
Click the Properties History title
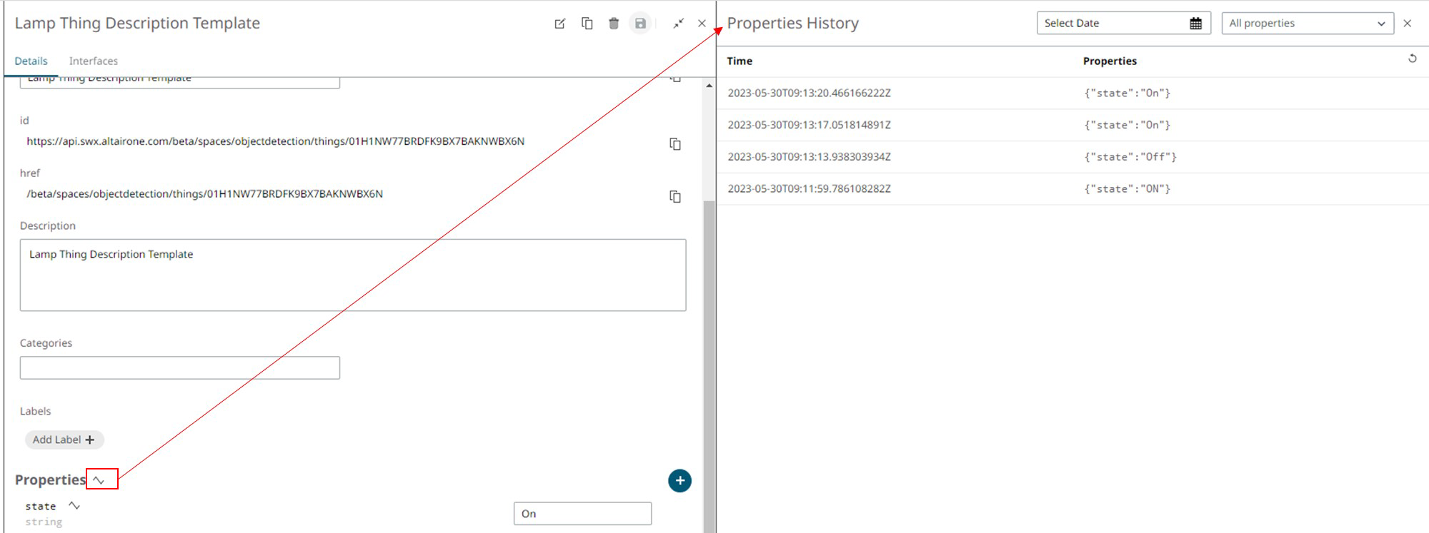[793, 24]
